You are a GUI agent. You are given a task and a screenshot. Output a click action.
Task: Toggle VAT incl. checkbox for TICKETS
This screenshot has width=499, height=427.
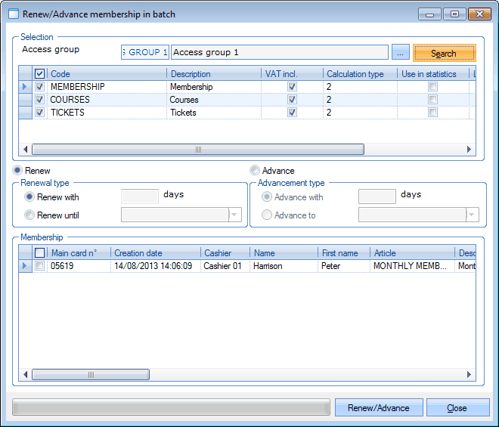point(292,113)
